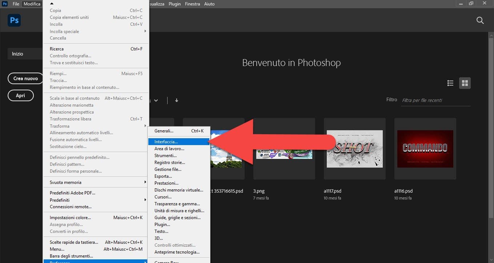The height and width of the screenshot is (263, 494).
Task: Click the Photoshop home logo icon
Action: (14, 20)
